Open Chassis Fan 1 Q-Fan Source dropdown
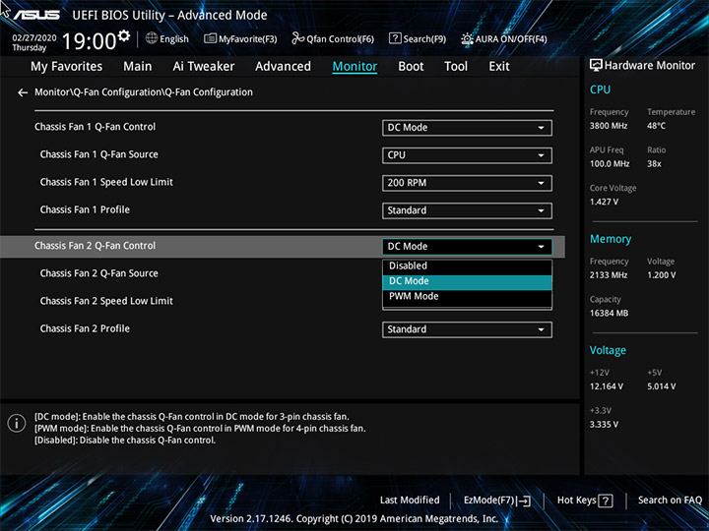This screenshot has height=531, width=709. 467,155
